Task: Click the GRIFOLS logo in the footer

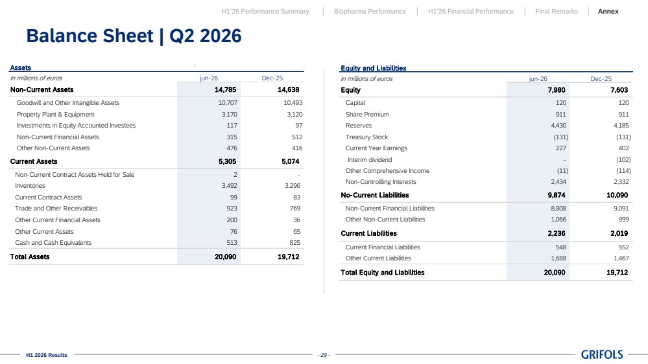Action: pos(602,354)
